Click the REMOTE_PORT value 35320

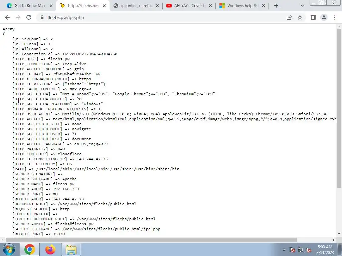tap(59, 234)
